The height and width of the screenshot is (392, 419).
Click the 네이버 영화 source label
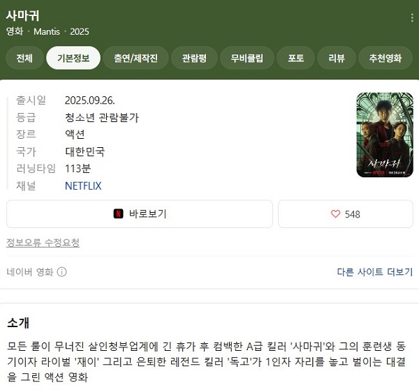30,272
